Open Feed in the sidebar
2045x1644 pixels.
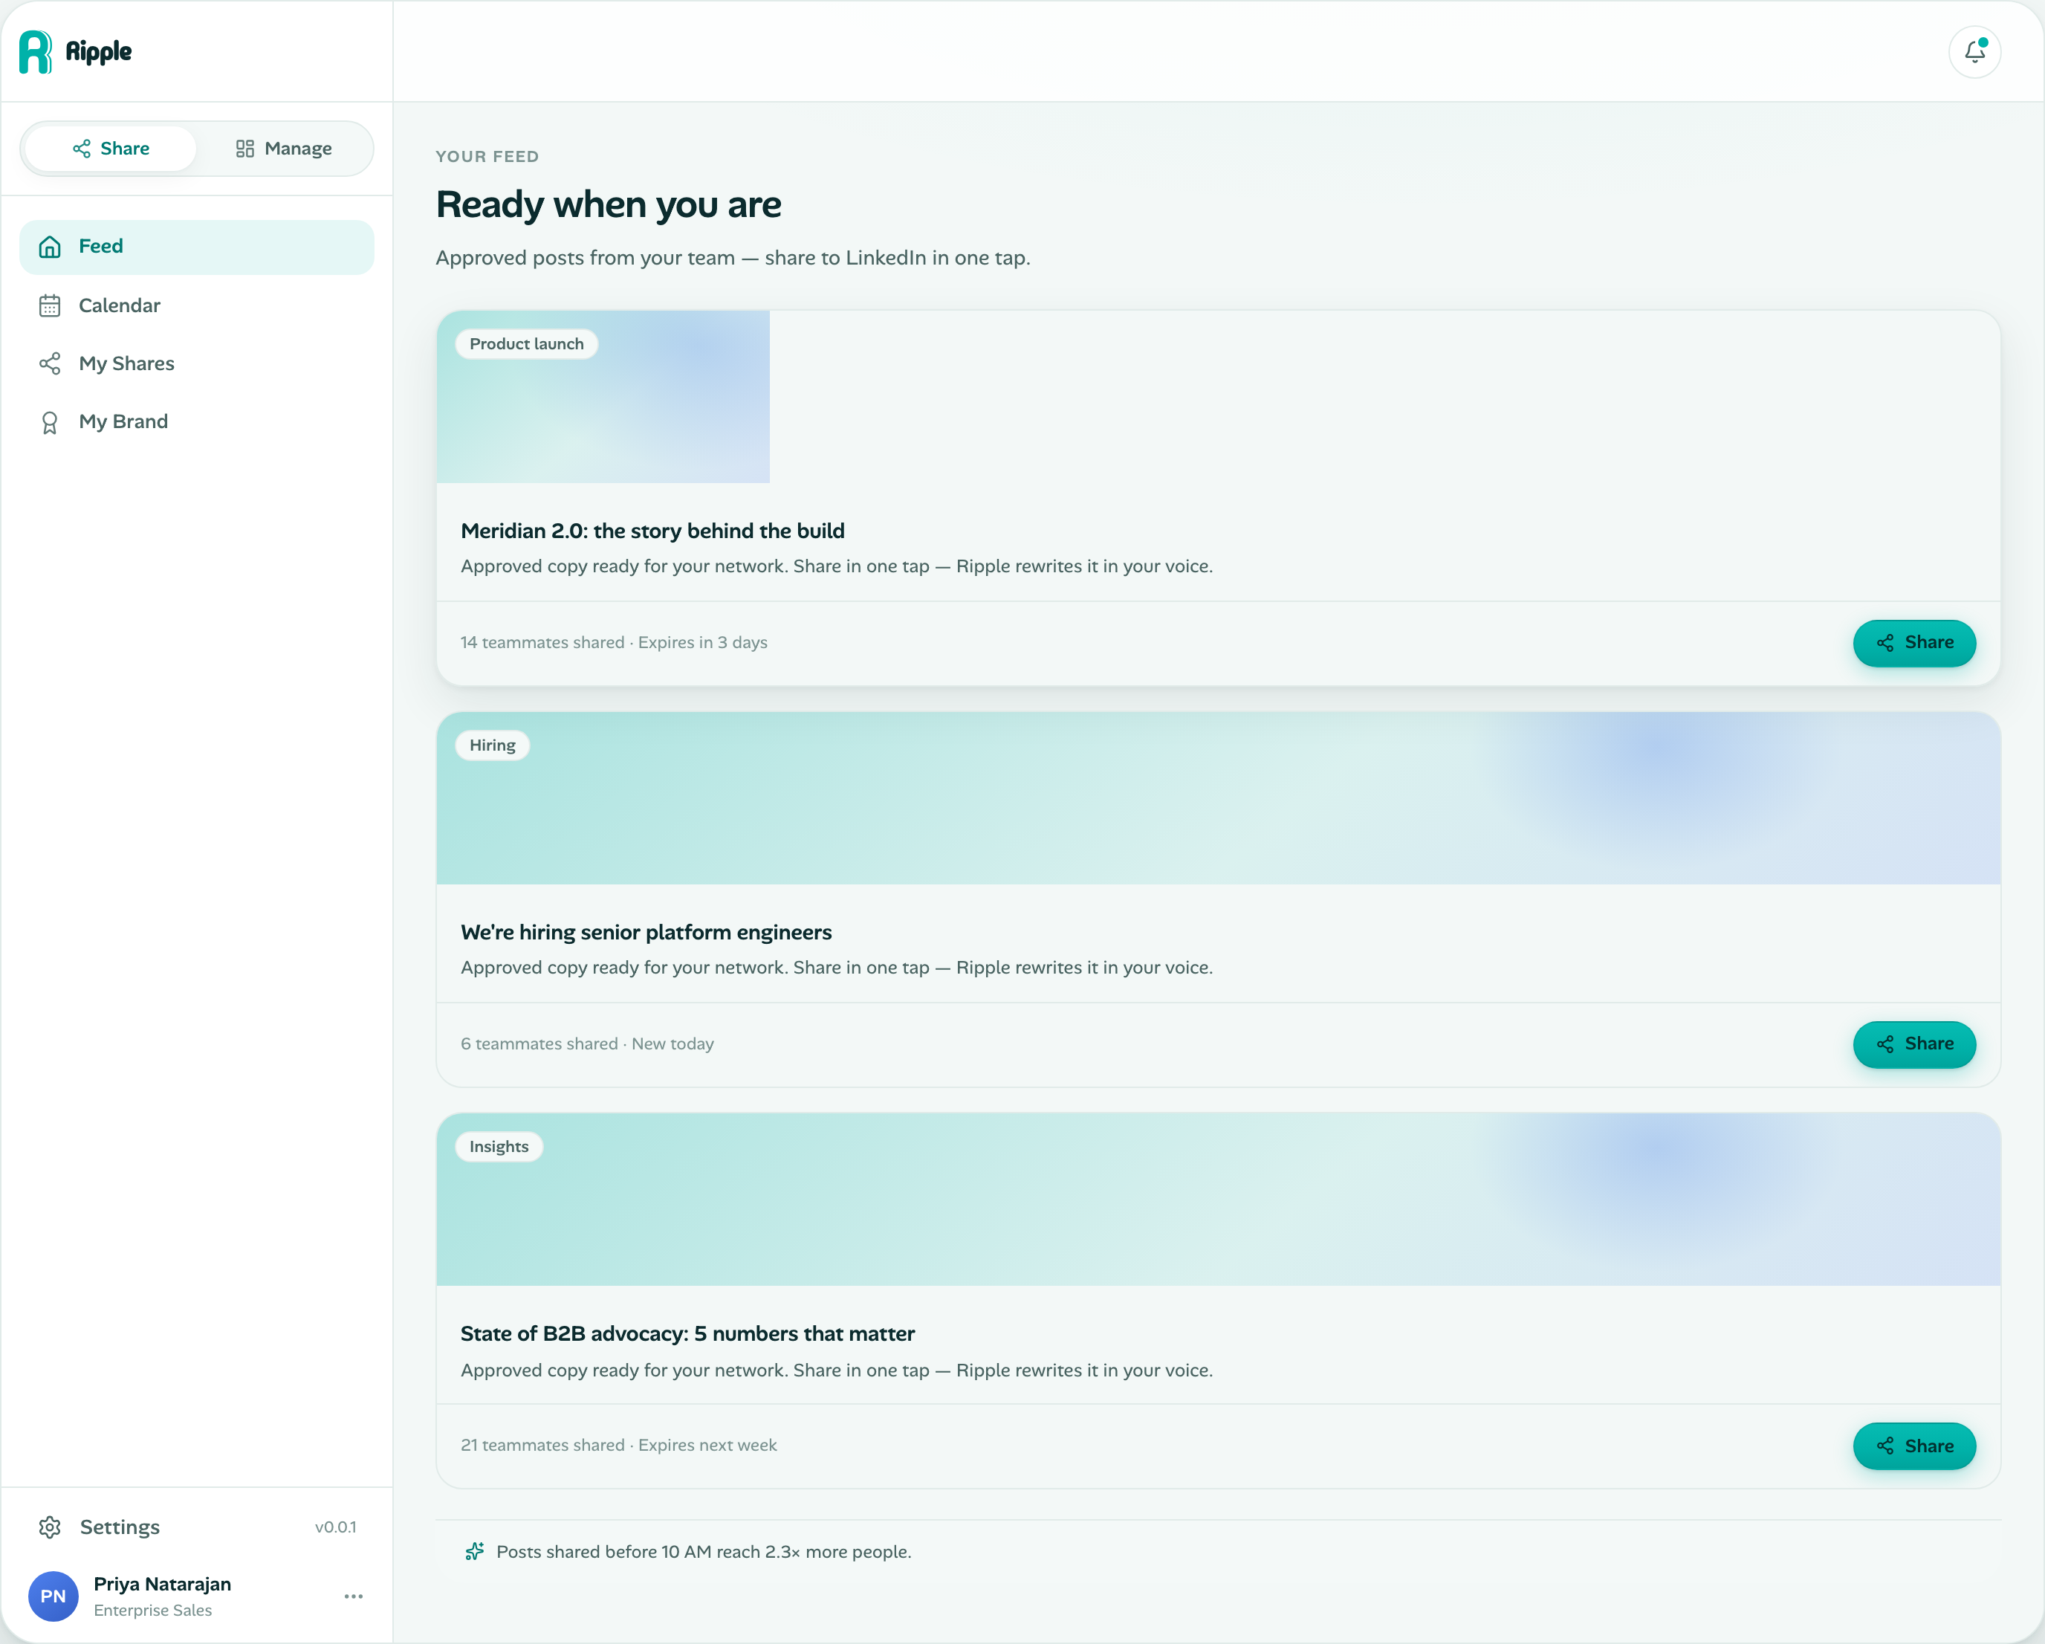click(x=196, y=247)
